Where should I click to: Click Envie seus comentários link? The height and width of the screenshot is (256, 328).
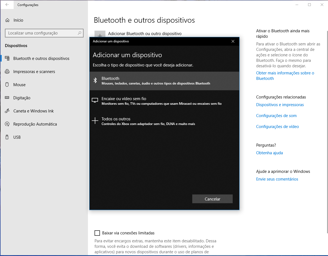pos(277,179)
